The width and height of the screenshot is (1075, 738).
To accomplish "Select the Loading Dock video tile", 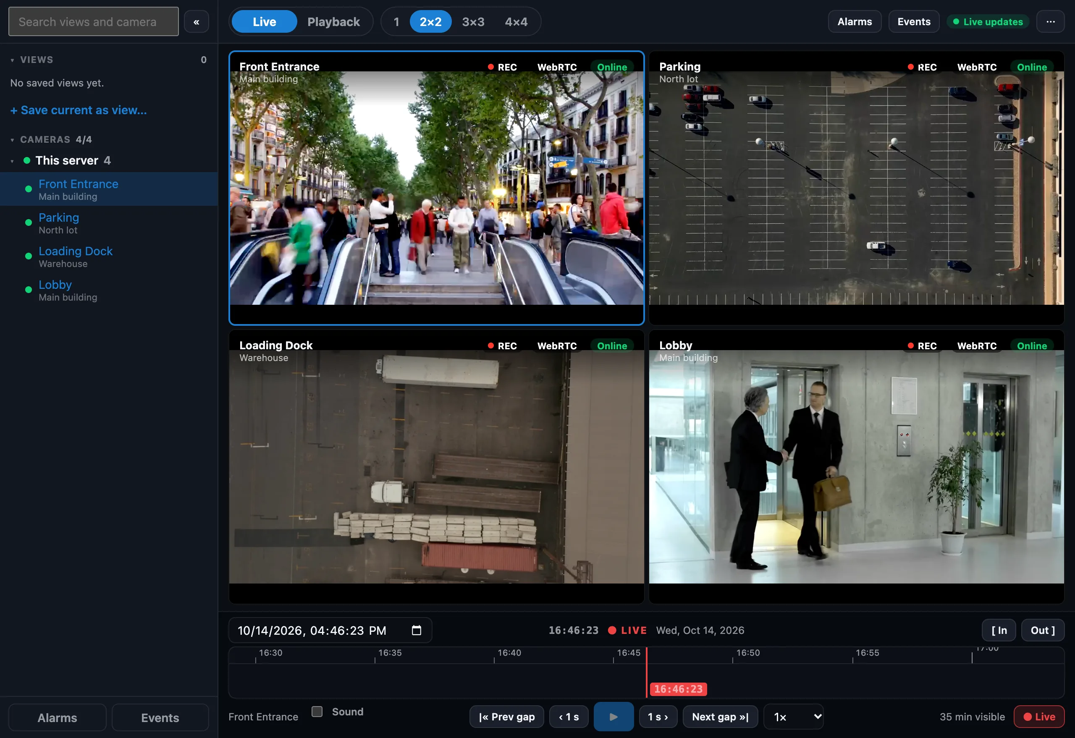I will pos(436,466).
